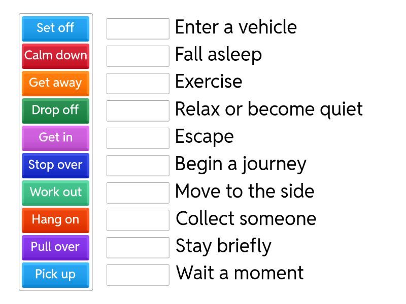This screenshot has width=406, height=304.
Task: Click the empty box beside "Escape"
Action: coord(138,138)
